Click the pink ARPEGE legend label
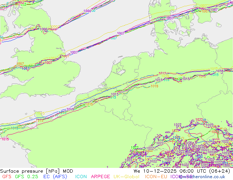This screenshot has width=233, height=180. coord(100,177)
